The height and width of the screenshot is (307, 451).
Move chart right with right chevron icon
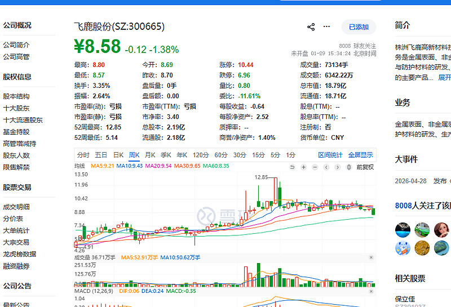pyautogui.click(x=338, y=167)
